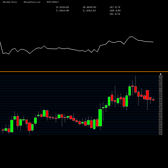Select the high value 'H: 3698.95'
Image resolution: width=168 pixels, height=168 pixels.
tap(89, 7)
